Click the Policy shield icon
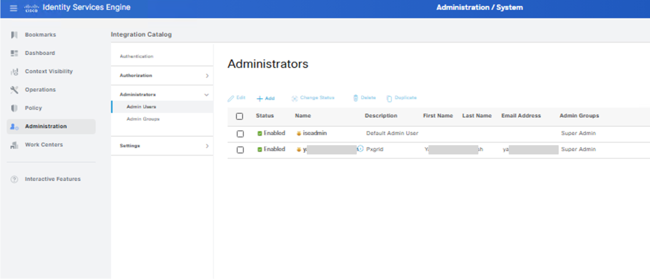The image size is (650, 279). pyautogui.click(x=14, y=108)
